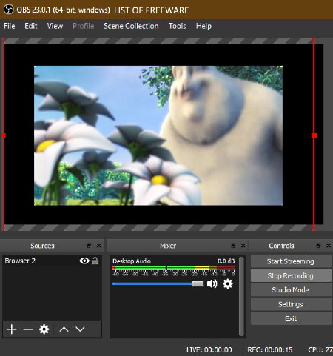
Task: Click the CPU usage status entry
Action: (x=320, y=350)
